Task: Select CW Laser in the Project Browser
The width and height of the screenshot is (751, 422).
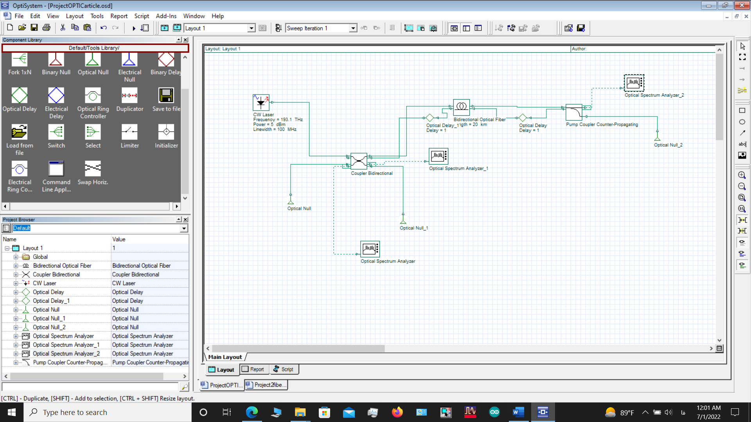Action: 45,283
